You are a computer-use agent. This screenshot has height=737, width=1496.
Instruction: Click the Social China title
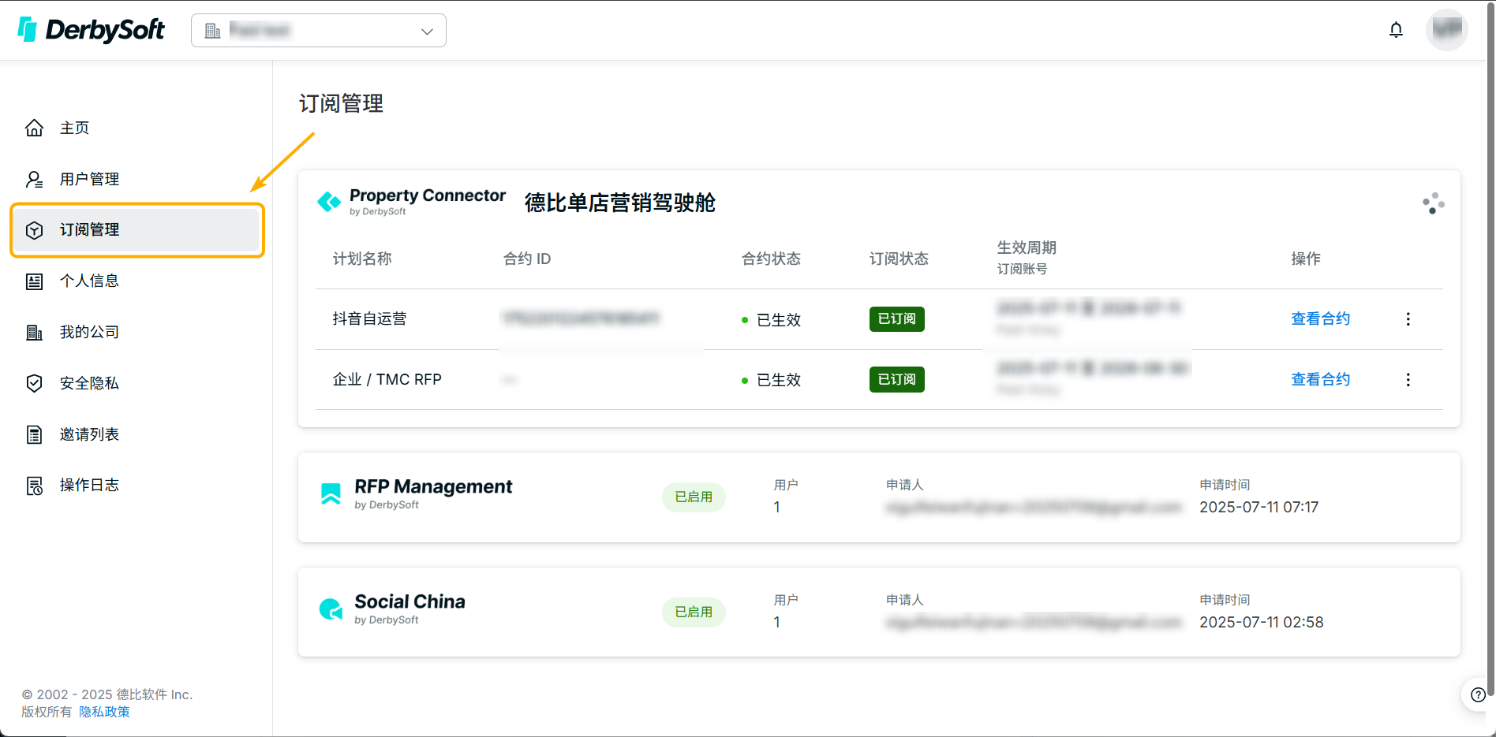pos(410,601)
